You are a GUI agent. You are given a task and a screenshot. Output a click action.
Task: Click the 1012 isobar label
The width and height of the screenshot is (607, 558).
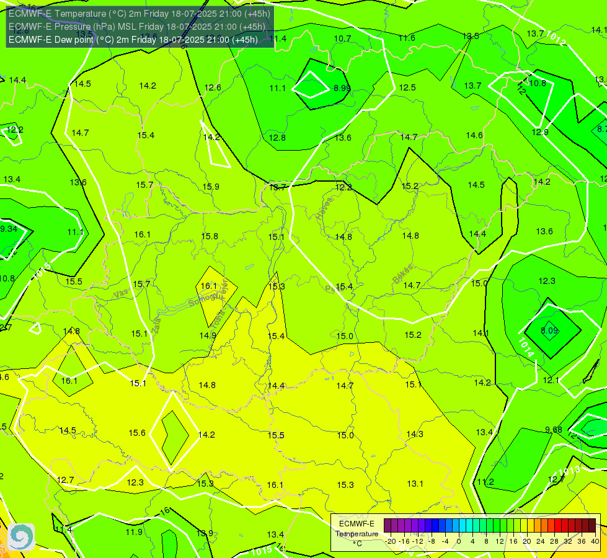click(556, 38)
